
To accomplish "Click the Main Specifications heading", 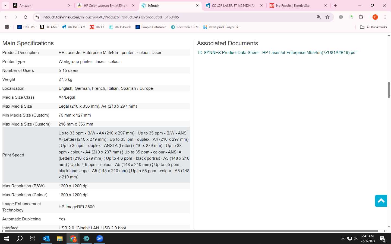I will tap(28, 43).
